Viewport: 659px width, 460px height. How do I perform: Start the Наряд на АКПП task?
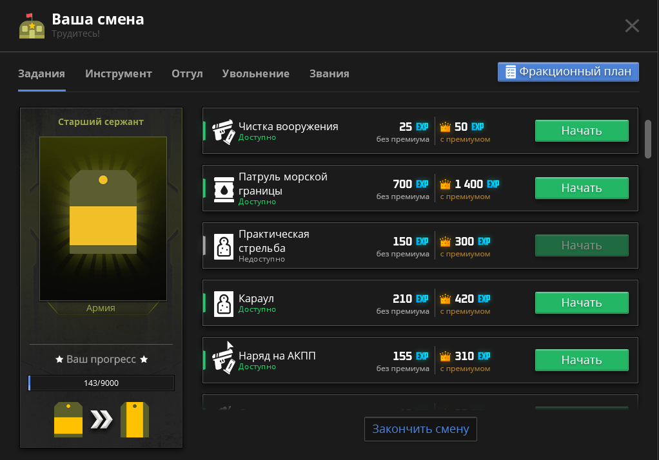pyautogui.click(x=582, y=360)
